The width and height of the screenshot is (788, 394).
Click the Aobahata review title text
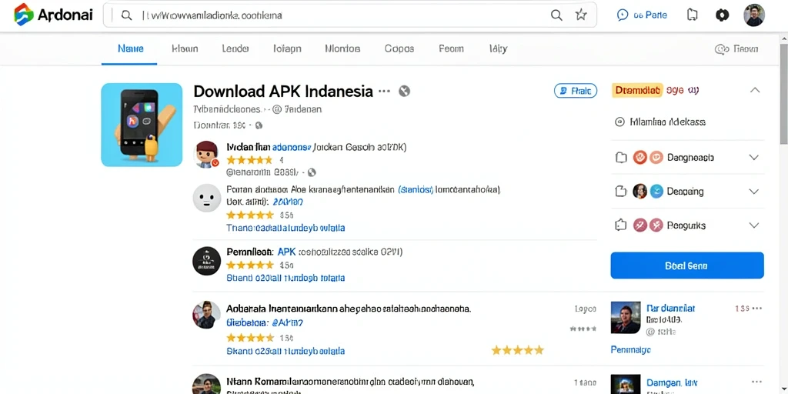pos(349,308)
